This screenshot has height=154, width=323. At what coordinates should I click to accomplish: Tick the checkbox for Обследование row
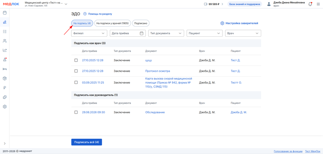pyautogui.click(x=76, y=112)
